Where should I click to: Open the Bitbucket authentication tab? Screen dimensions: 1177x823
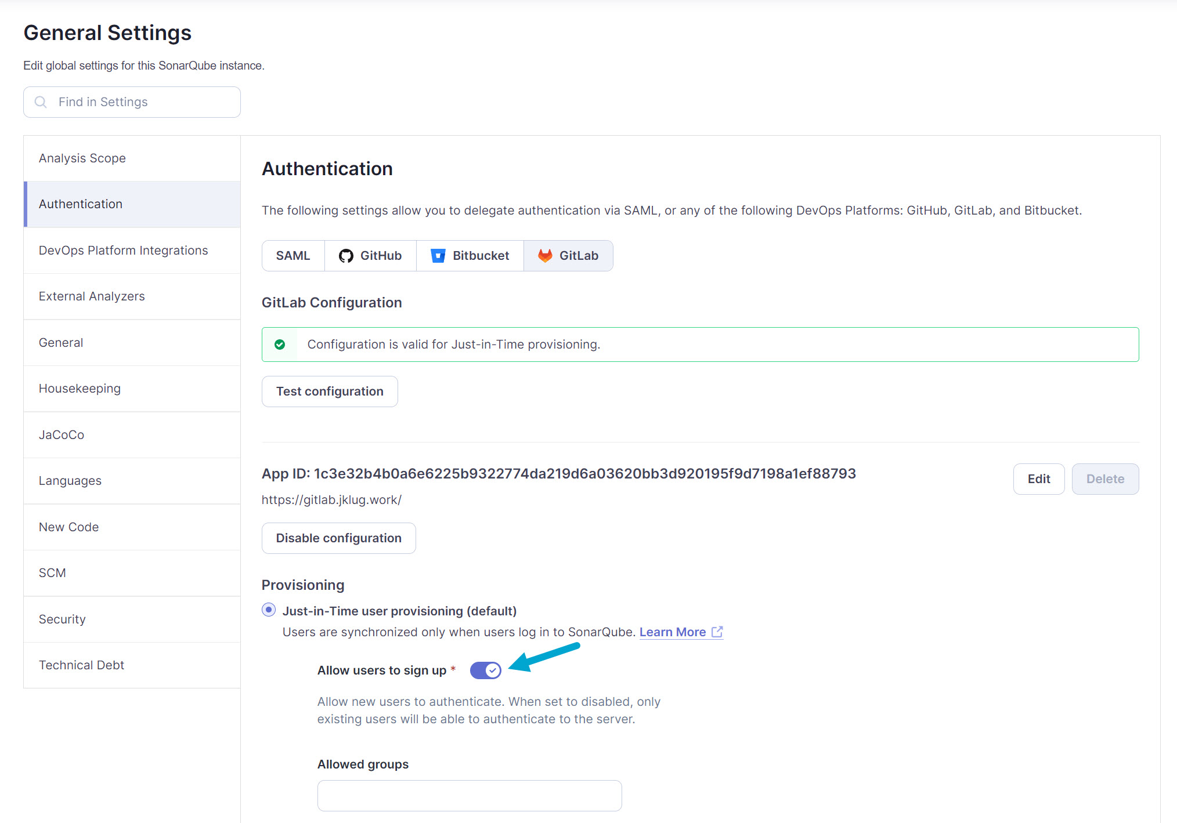click(x=470, y=255)
